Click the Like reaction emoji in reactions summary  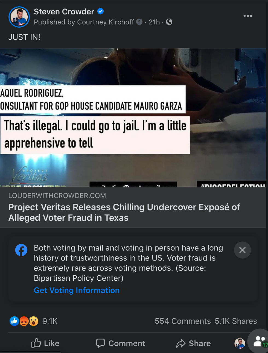[14, 321]
